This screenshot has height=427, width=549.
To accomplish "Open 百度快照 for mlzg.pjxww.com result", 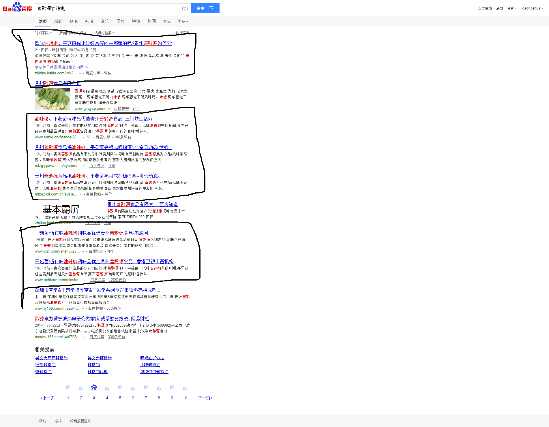I will tap(97, 166).
